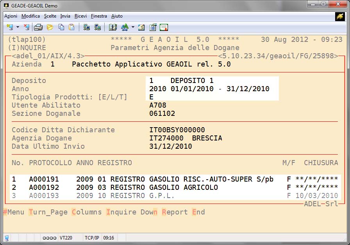The width and height of the screenshot is (350, 245).
Task: Click the Report command in bottom bar
Action: pos(175,212)
